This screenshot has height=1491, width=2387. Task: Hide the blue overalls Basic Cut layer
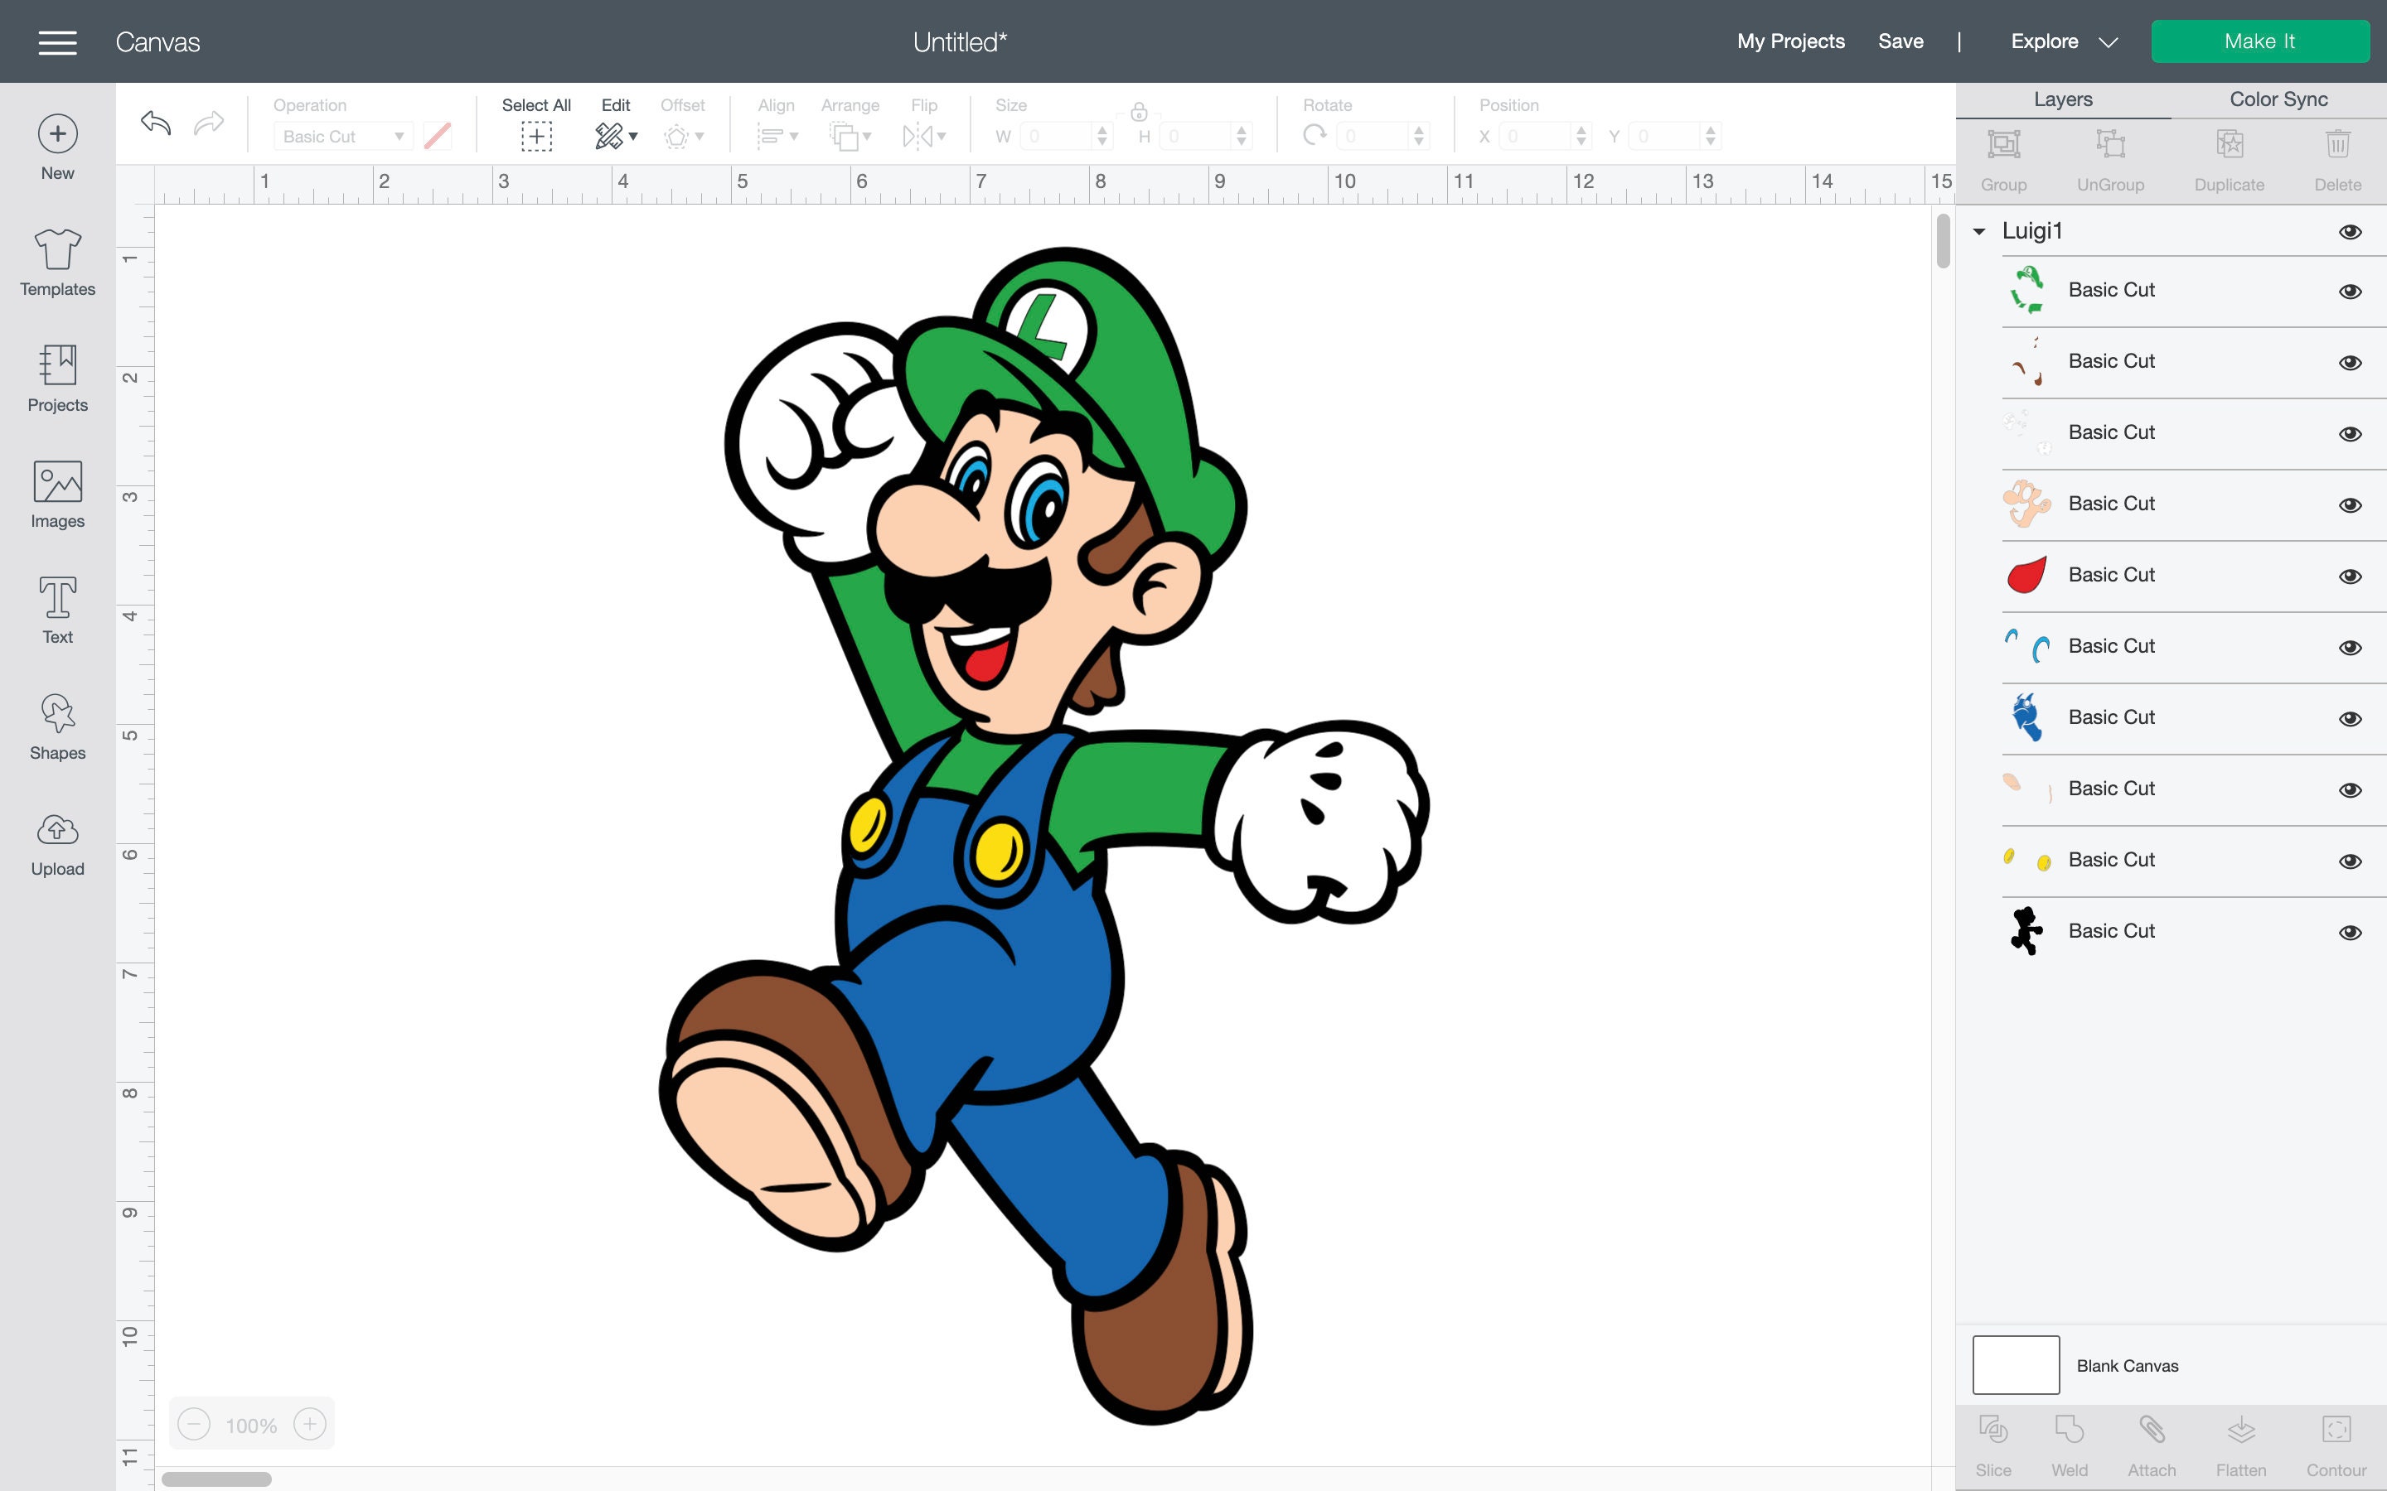(x=2351, y=719)
